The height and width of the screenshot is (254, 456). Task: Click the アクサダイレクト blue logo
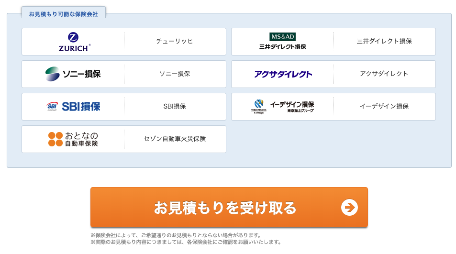[x=283, y=74]
